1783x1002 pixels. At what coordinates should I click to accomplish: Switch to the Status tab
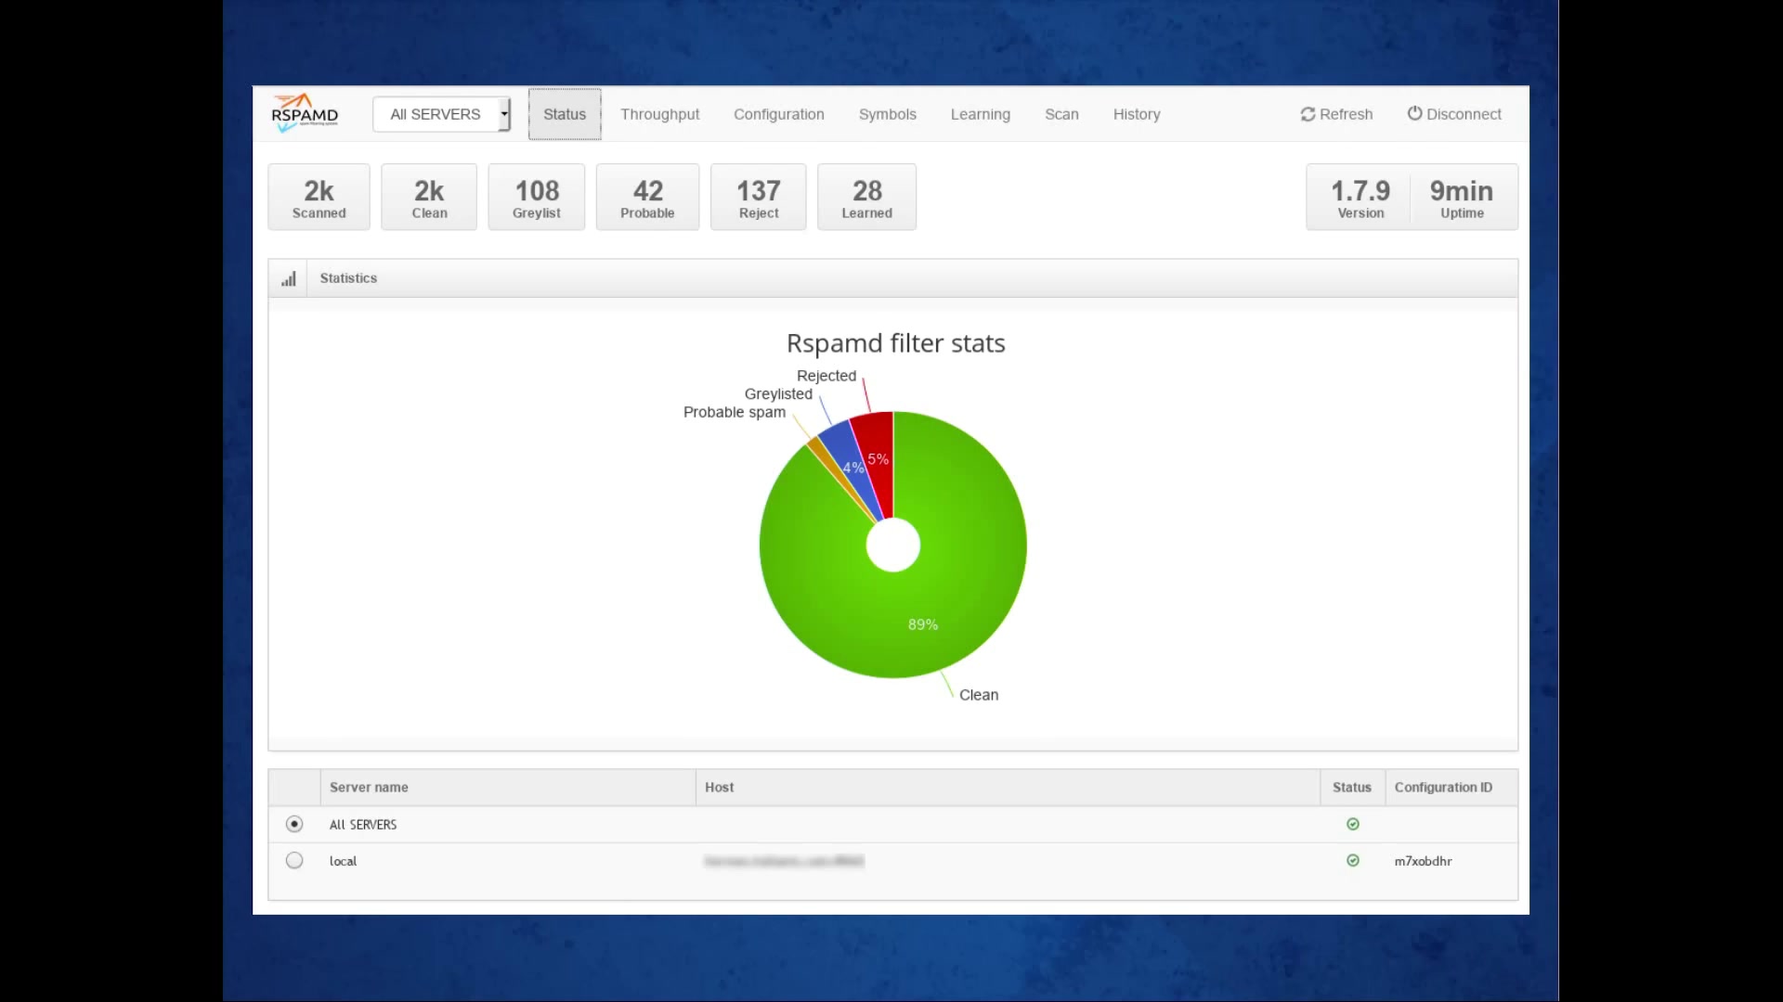(565, 114)
